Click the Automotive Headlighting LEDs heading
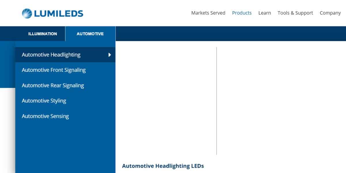Image resolution: width=346 pixels, height=173 pixels. click(163, 166)
